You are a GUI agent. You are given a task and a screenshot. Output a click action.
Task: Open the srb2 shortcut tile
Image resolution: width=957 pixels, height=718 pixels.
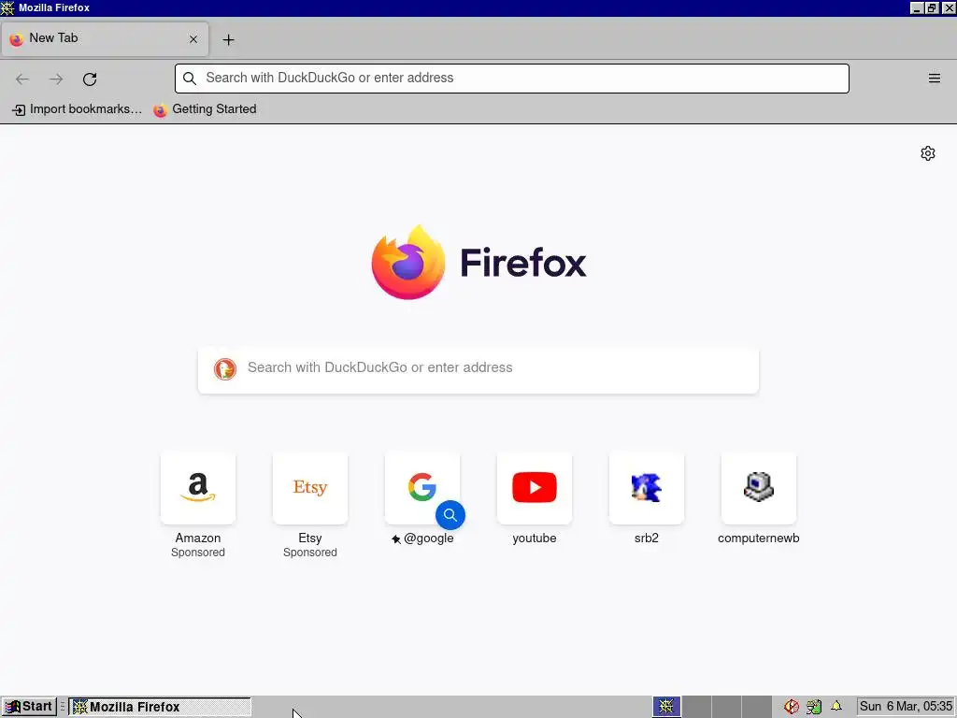647,488
